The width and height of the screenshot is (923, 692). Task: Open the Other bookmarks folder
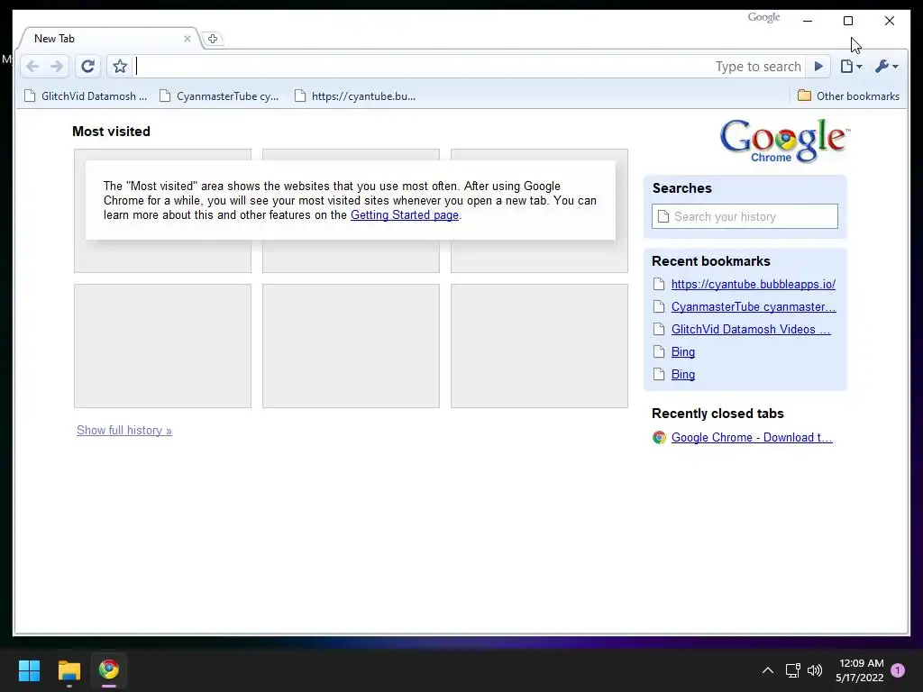coord(848,96)
